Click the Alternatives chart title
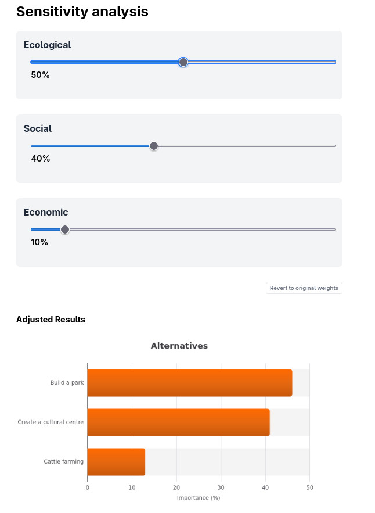Viewport: 375px width, 513px height. tap(179, 346)
